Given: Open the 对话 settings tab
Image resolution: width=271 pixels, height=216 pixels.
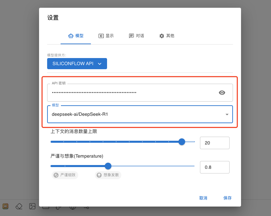Looking at the screenshot, I should 136,36.
